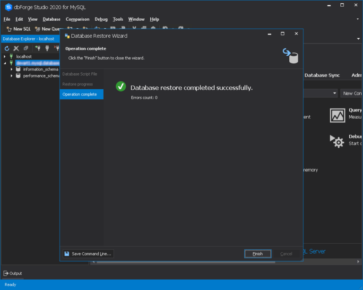Click the Database Explorer - localhost panel title
The image size is (363, 290).
28,39
